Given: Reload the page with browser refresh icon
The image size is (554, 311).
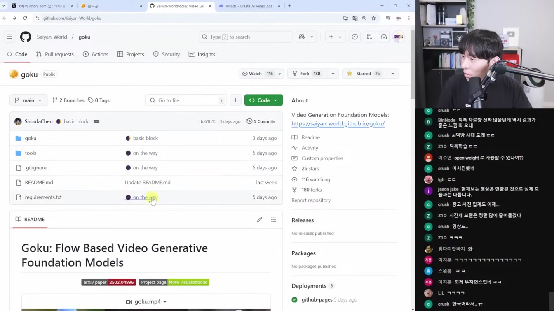Looking at the screenshot, I should 25,18.
